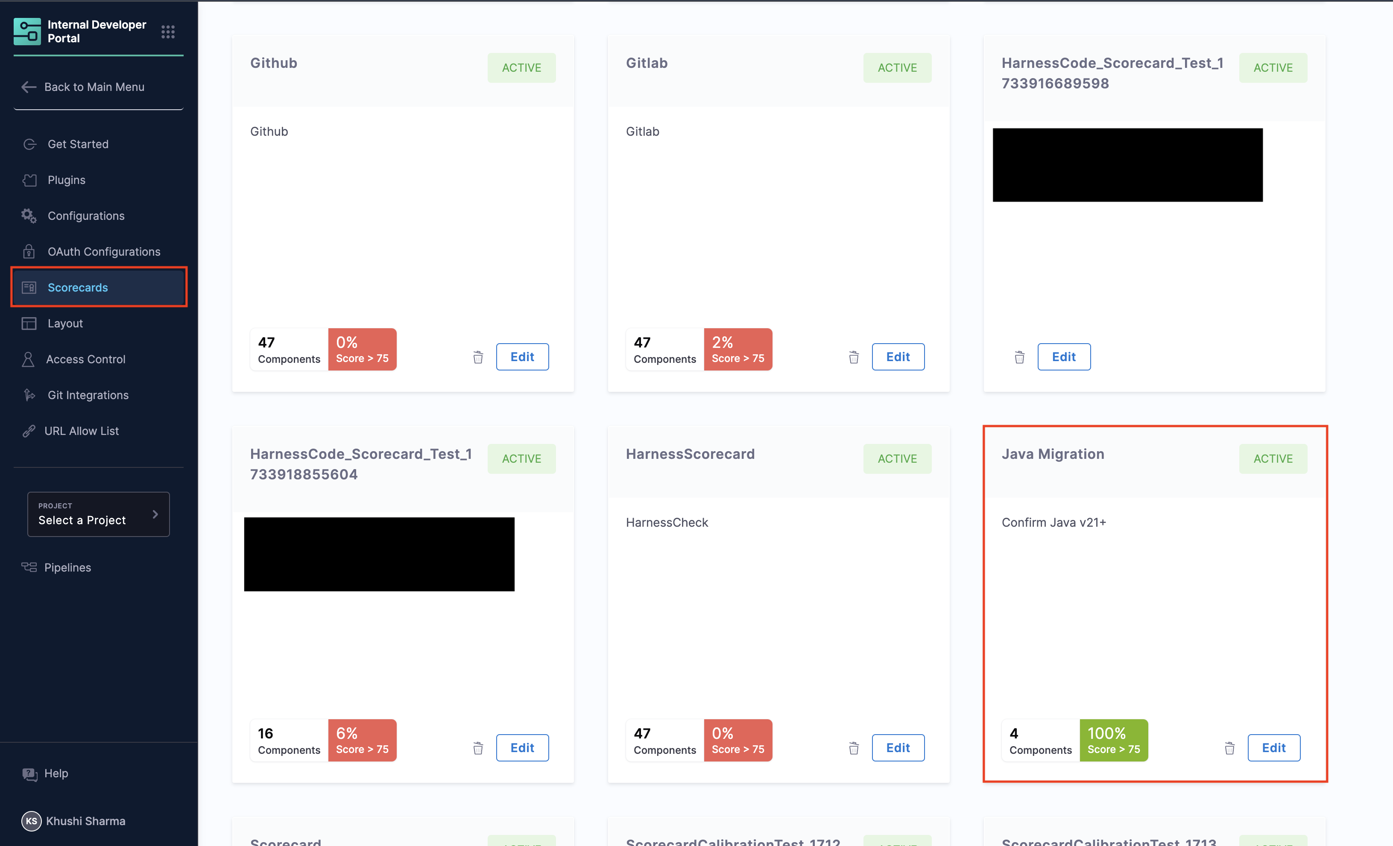Click Khushi Sharma user avatar
Image resolution: width=1393 pixels, height=846 pixels.
point(31,820)
